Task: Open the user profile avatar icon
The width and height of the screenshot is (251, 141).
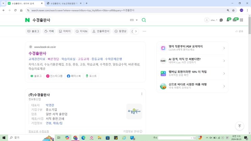Action: pyautogui.click(x=207, y=20)
